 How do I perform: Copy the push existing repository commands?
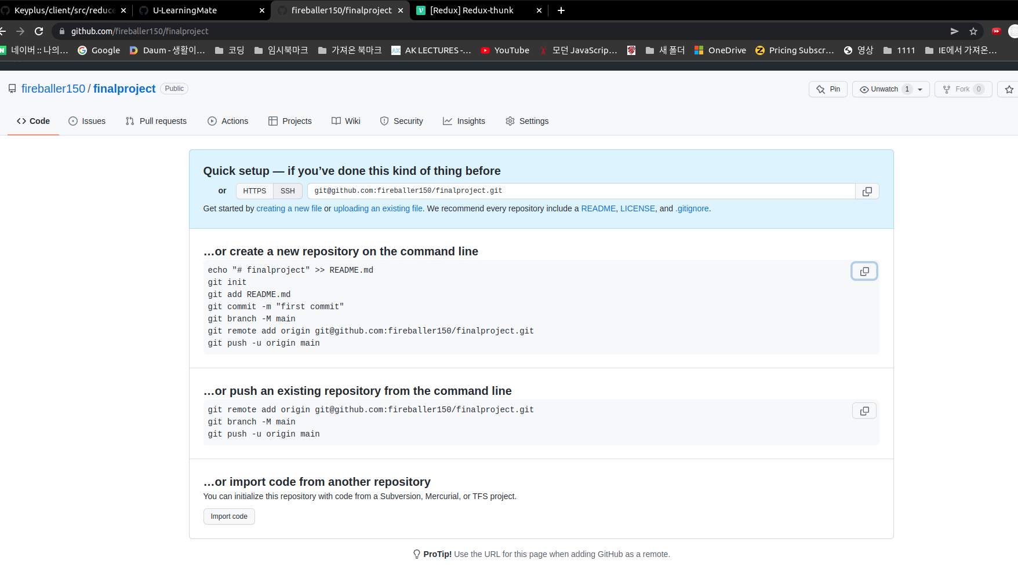[864, 411]
